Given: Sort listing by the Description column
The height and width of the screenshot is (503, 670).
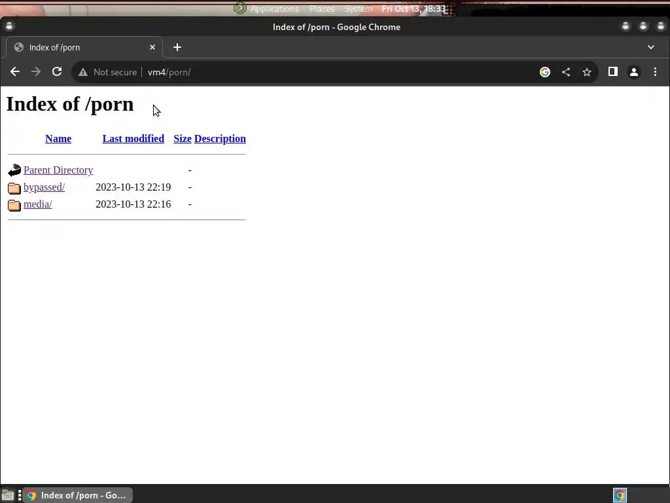Looking at the screenshot, I should click(220, 139).
